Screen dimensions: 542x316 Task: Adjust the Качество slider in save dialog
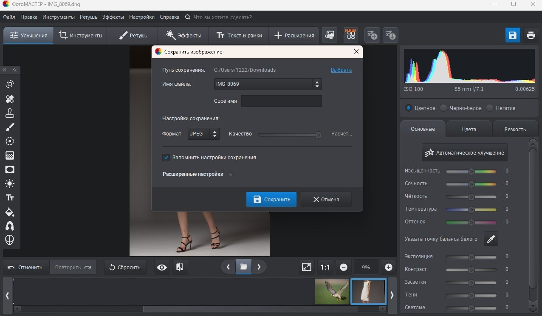(x=290, y=135)
